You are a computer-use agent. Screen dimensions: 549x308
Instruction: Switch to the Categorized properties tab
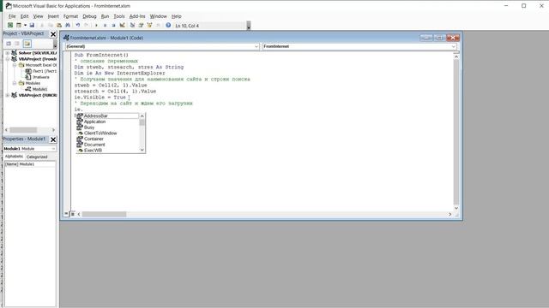point(37,157)
